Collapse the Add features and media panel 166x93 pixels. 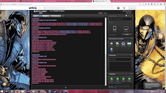coord(132,39)
